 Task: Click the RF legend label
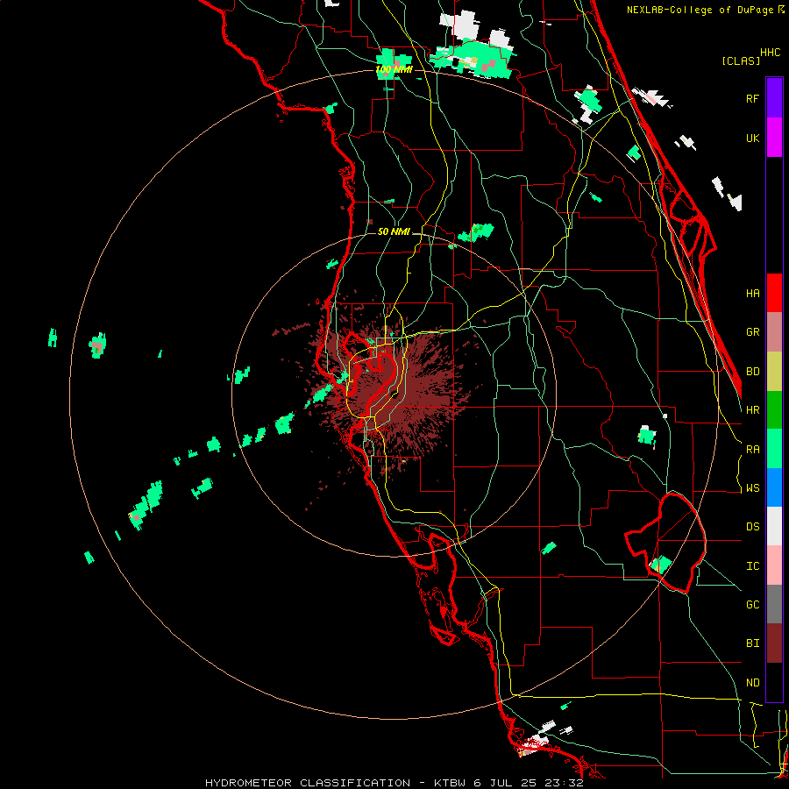click(752, 98)
